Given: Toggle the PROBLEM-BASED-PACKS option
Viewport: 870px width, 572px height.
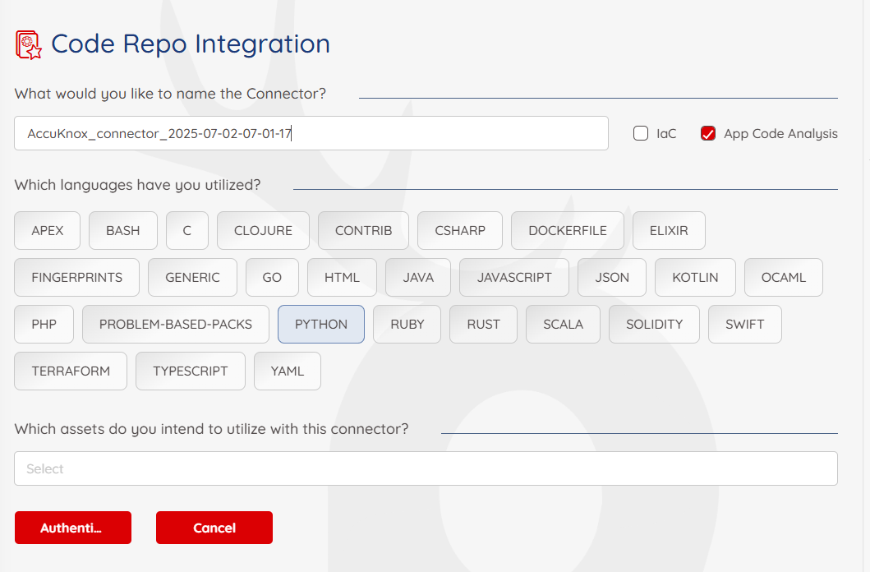Looking at the screenshot, I should point(176,324).
